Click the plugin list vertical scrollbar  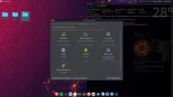coord(120,51)
